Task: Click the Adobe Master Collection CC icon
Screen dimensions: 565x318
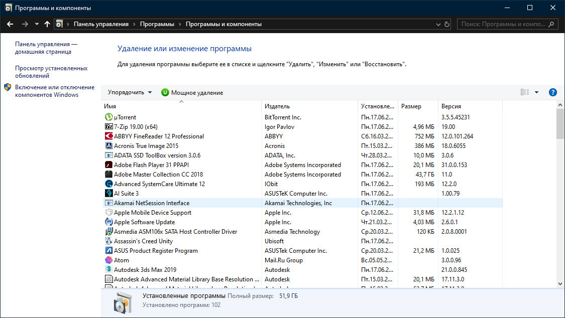Action: 109,175
